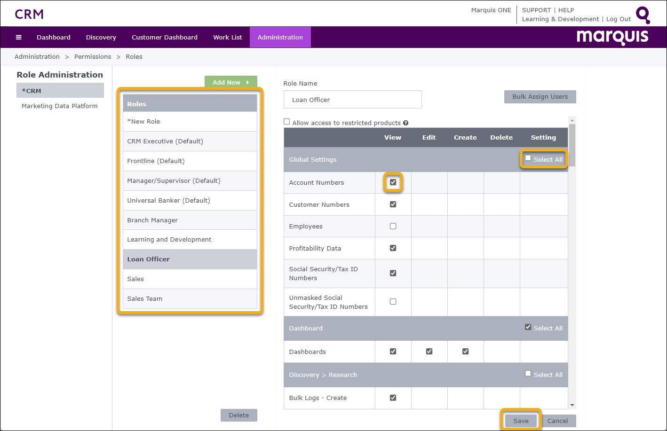
Task: Click the CRM logo
Action: [x=29, y=14]
